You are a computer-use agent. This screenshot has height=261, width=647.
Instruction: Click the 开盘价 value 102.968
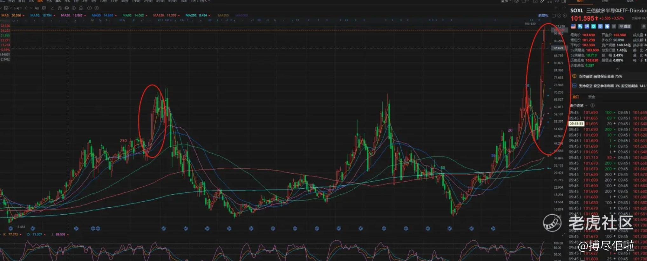point(620,35)
